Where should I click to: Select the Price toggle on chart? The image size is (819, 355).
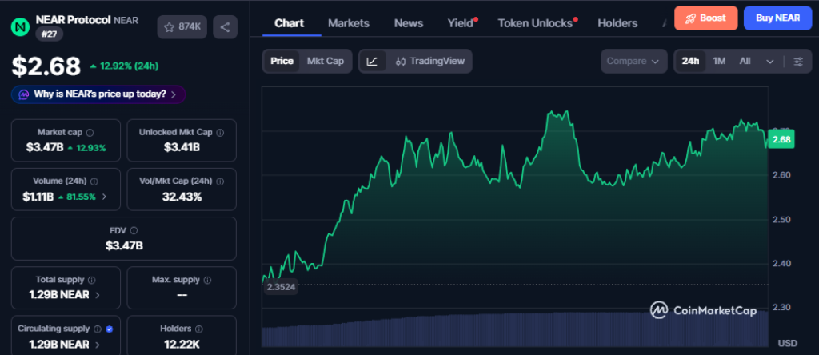point(282,61)
